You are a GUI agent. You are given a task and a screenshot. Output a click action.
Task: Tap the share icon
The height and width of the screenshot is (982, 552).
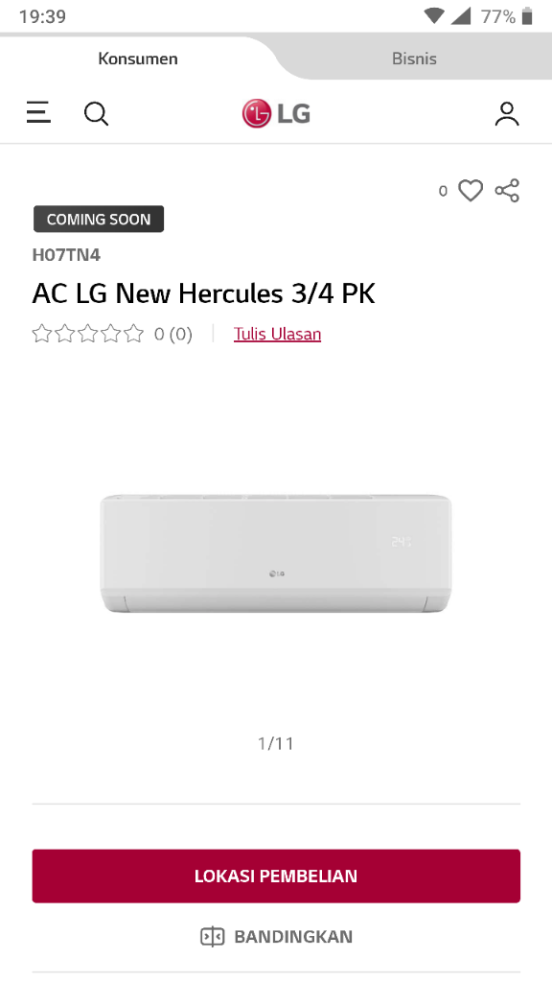click(x=507, y=191)
